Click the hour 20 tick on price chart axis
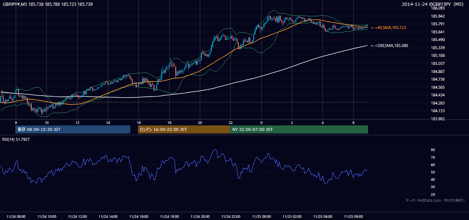This screenshot has height=220, width=469. click(200, 122)
